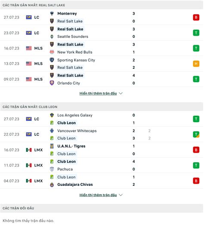This screenshot has width=204, height=225.
Task: Expand more Club Leon matches link
Action: (x=98, y=195)
